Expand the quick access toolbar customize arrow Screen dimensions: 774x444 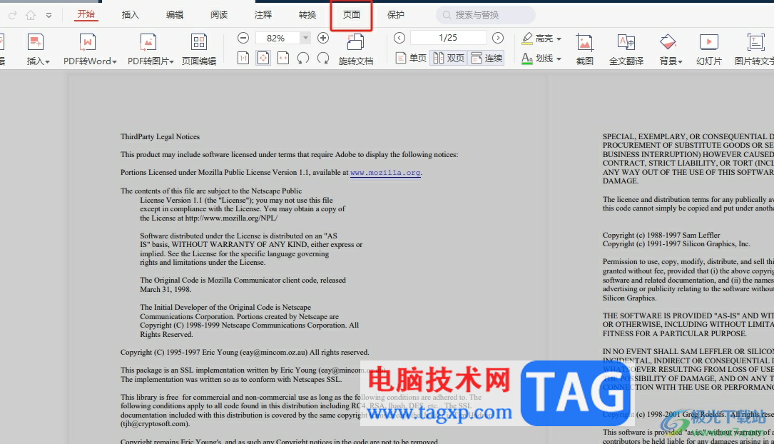point(49,15)
